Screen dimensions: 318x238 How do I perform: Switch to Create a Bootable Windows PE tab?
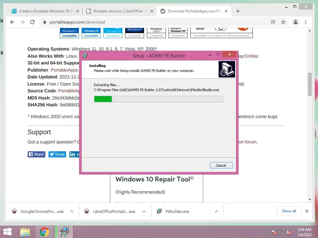(x=45, y=11)
